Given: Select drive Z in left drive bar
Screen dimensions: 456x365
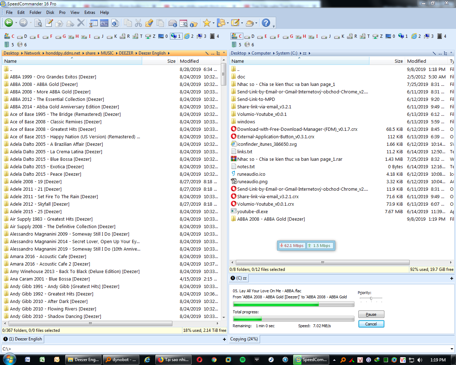Looking at the screenshot, I should coord(151,36).
